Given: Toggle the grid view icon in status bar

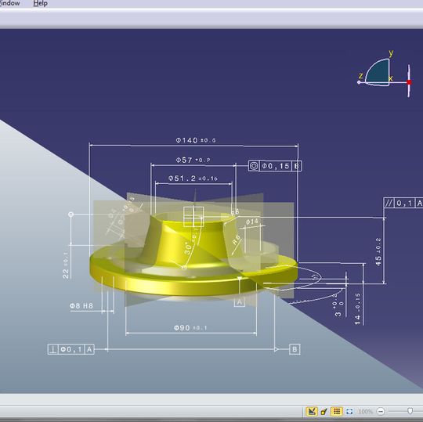Looking at the screenshot, I should click(336, 411).
